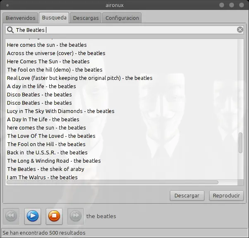Select Lucy in The Sky With Diamonds result
The height and width of the screenshot is (238, 249).
(61, 111)
